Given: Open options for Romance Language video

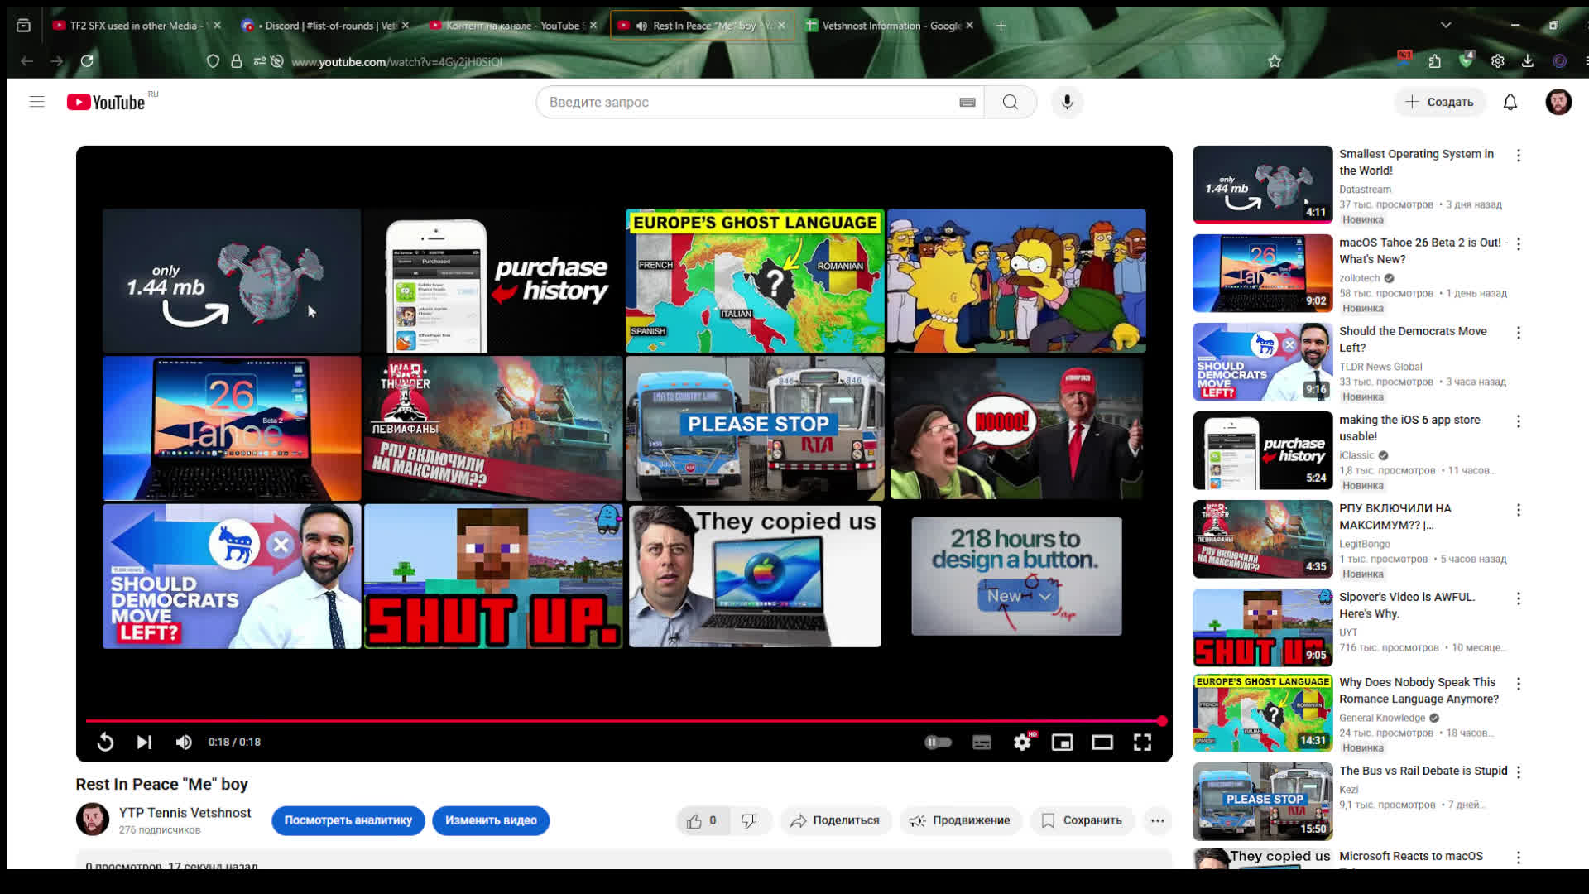Looking at the screenshot, I should click(1519, 684).
